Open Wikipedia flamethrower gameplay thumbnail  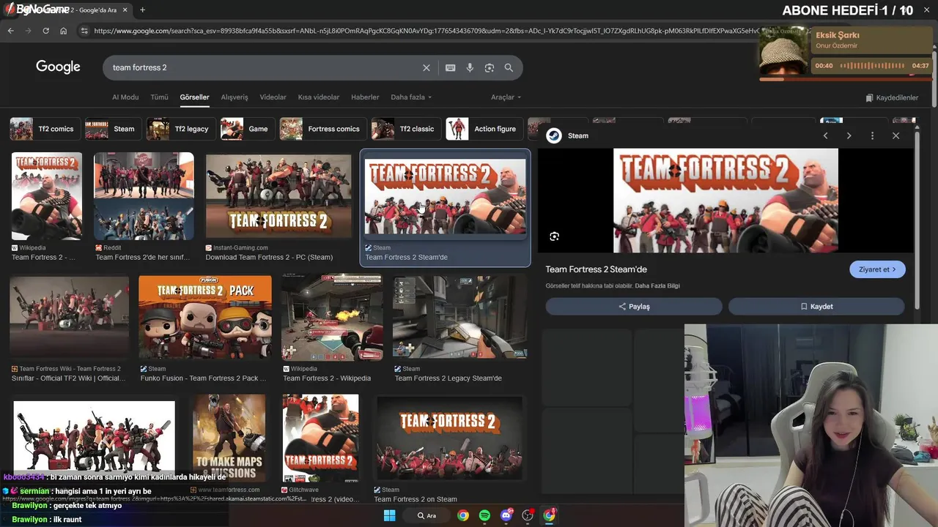tap(332, 317)
